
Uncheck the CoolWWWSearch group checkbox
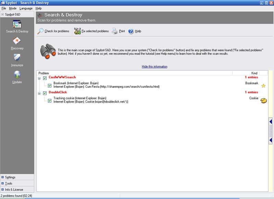[x=45, y=78]
